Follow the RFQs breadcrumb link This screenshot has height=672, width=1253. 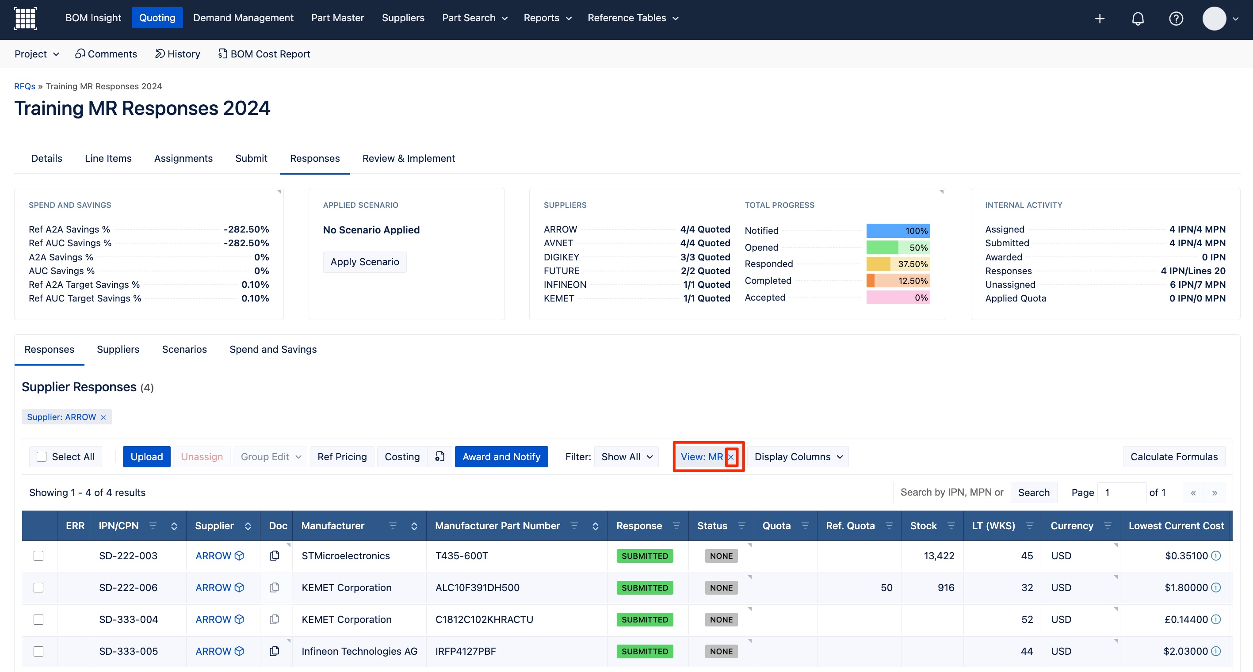[x=24, y=86]
